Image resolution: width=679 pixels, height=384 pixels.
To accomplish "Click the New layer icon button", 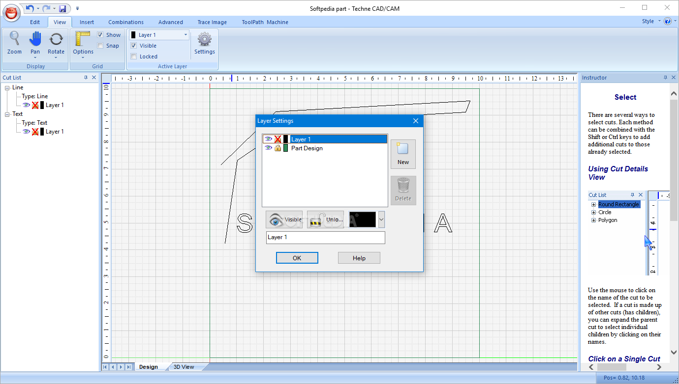I will [403, 154].
